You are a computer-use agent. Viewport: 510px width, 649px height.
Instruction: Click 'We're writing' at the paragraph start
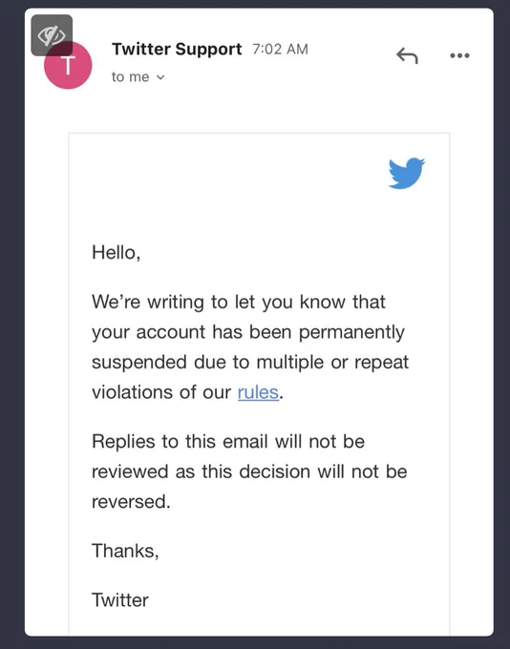pyautogui.click(x=148, y=303)
